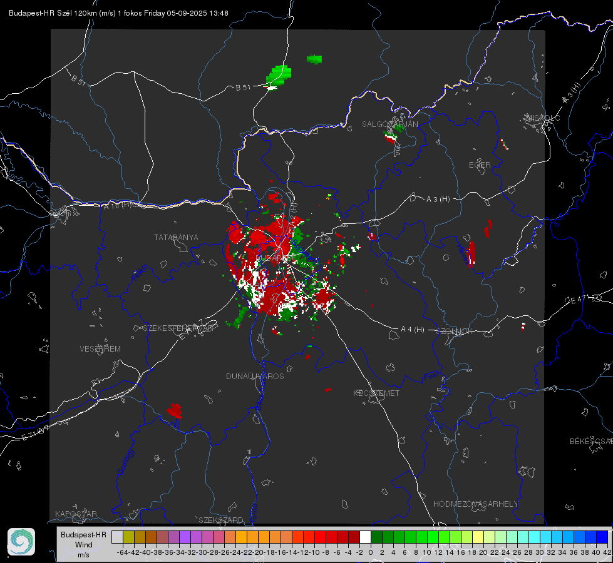Choose the yellow swatch between 18 and 20
This screenshot has height=563, width=613.
click(x=478, y=537)
